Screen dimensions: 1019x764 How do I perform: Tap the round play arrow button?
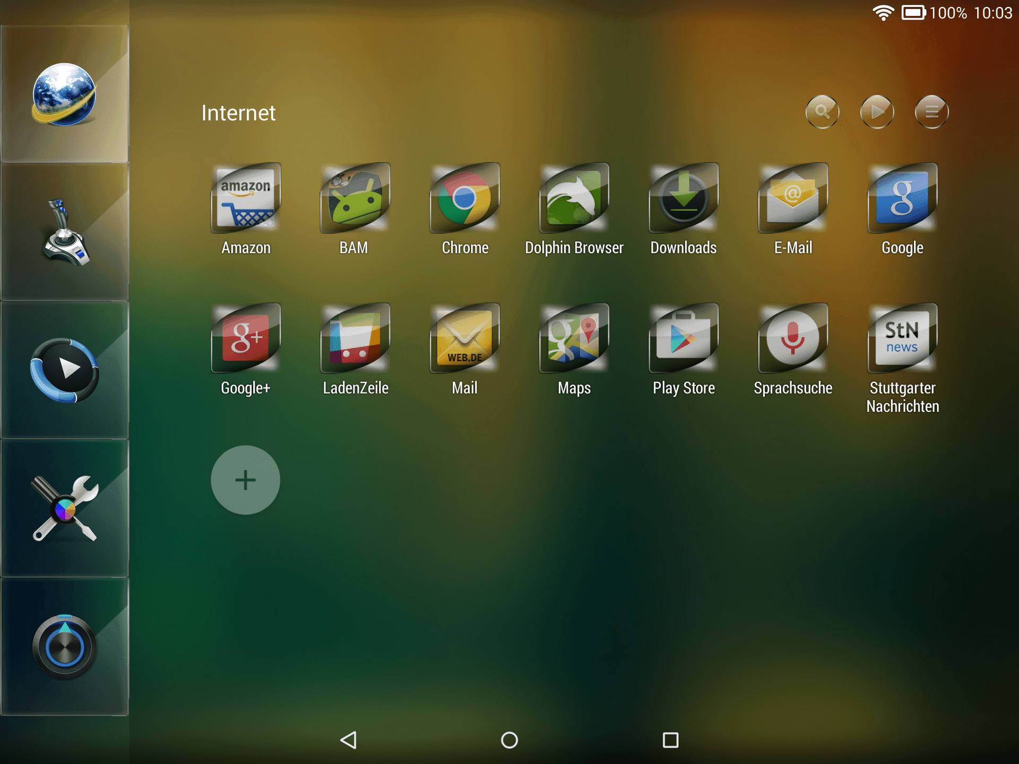pos(877,112)
